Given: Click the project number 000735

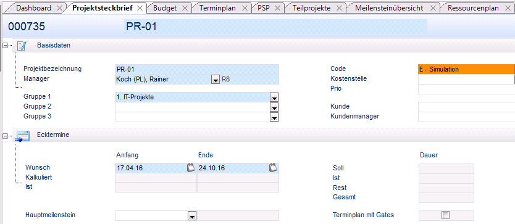Looking at the screenshot, I should coord(27,27).
